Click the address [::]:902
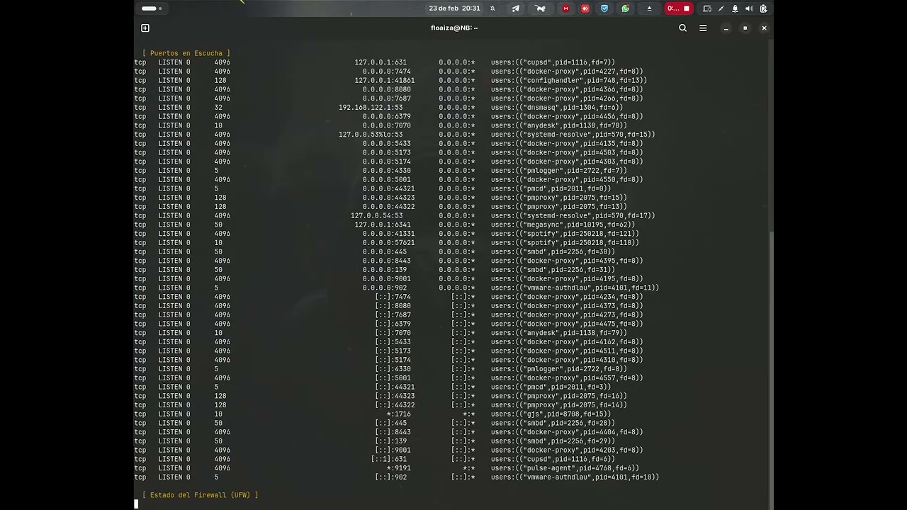Image resolution: width=907 pixels, height=510 pixels. coord(391,477)
